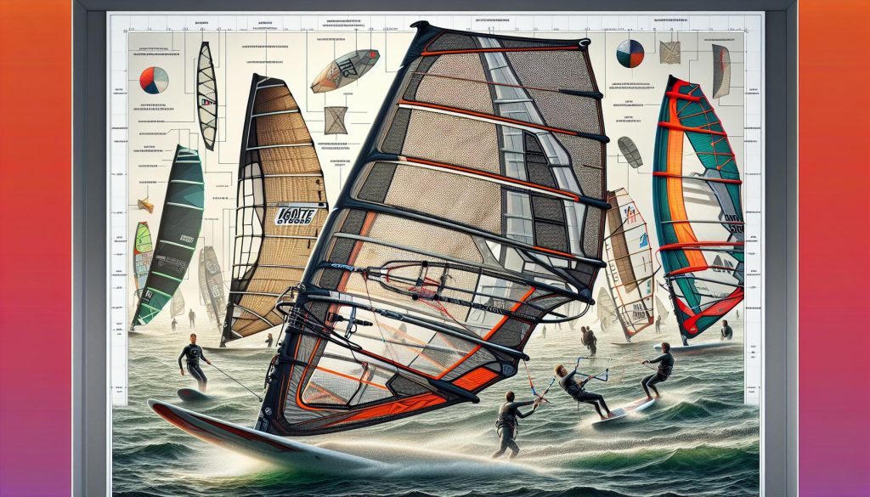Click the pie chart in the top-right
This screenshot has height=497, width=870.
[630, 54]
